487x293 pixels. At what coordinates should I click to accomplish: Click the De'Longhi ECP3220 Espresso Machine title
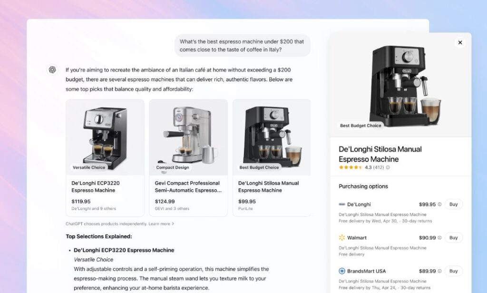(x=96, y=187)
